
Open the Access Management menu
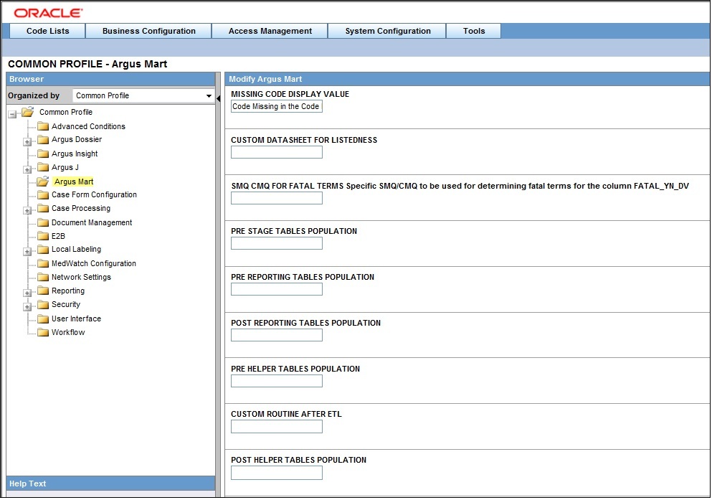[270, 31]
